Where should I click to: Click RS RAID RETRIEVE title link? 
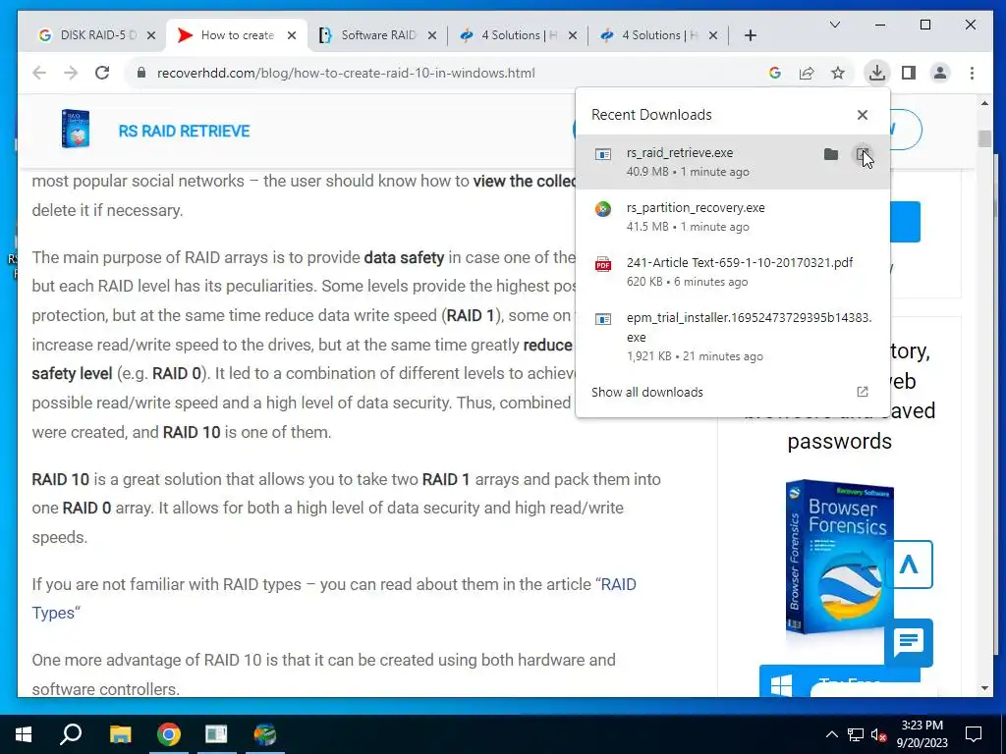(184, 132)
